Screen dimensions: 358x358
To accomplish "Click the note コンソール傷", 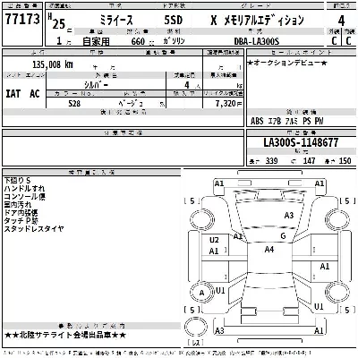I will pos(24,197).
